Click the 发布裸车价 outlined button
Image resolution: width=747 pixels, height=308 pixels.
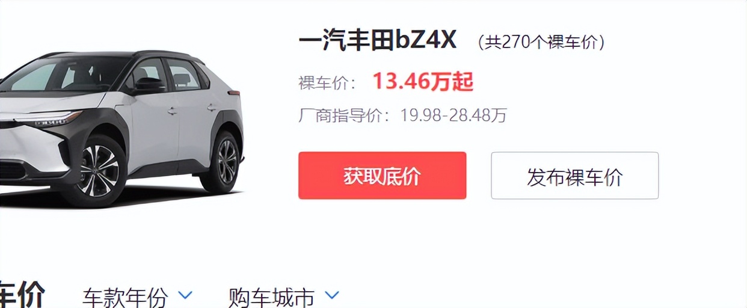574,175
